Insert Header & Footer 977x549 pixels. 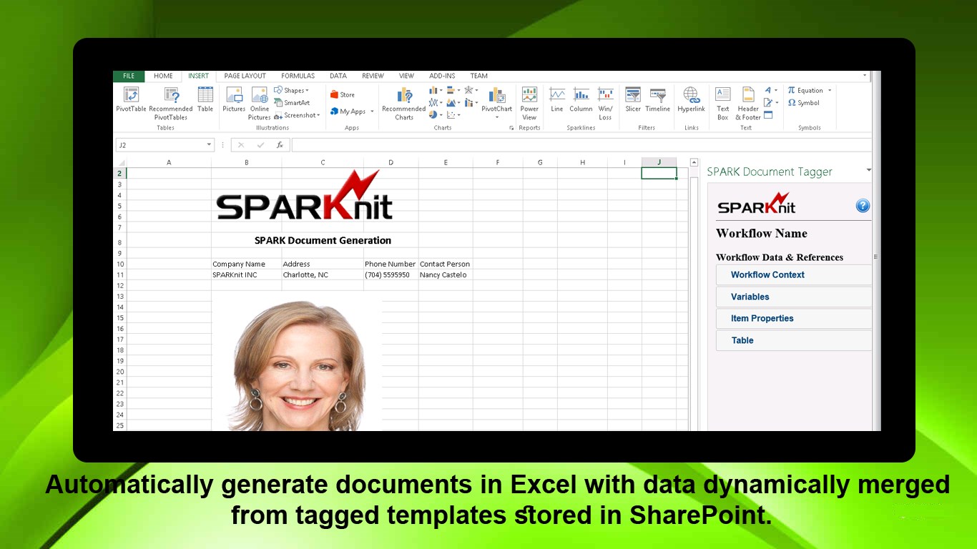click(748, 104)
